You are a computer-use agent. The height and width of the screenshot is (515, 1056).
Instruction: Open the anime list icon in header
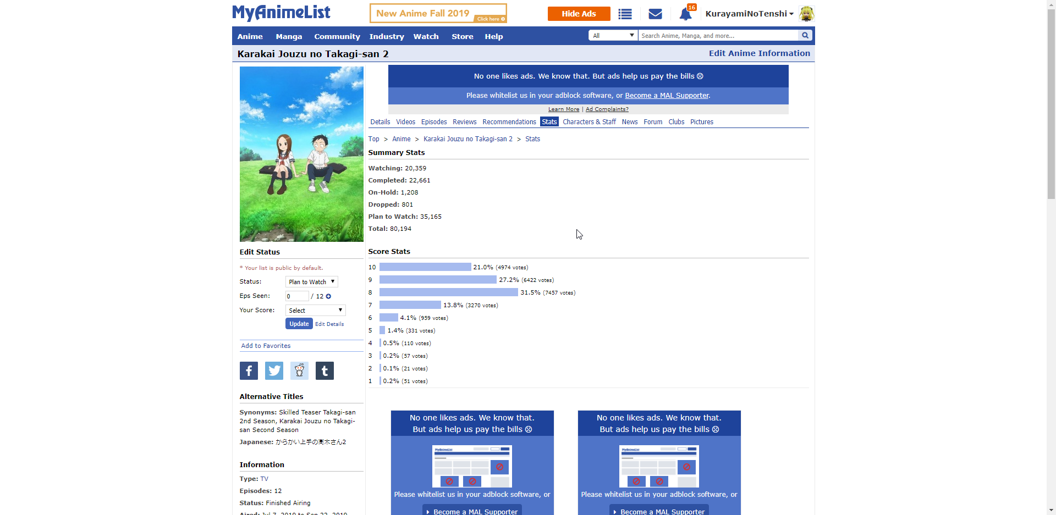point(625,14)
